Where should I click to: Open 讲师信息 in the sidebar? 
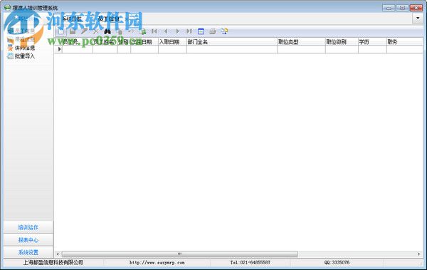point(21,48)
